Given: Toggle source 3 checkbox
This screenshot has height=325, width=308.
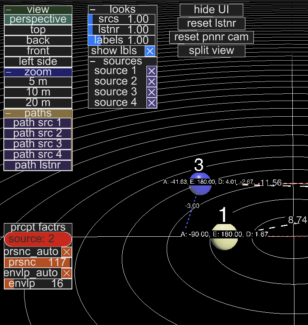Looking at the screenshot, I should coord(151,92).
